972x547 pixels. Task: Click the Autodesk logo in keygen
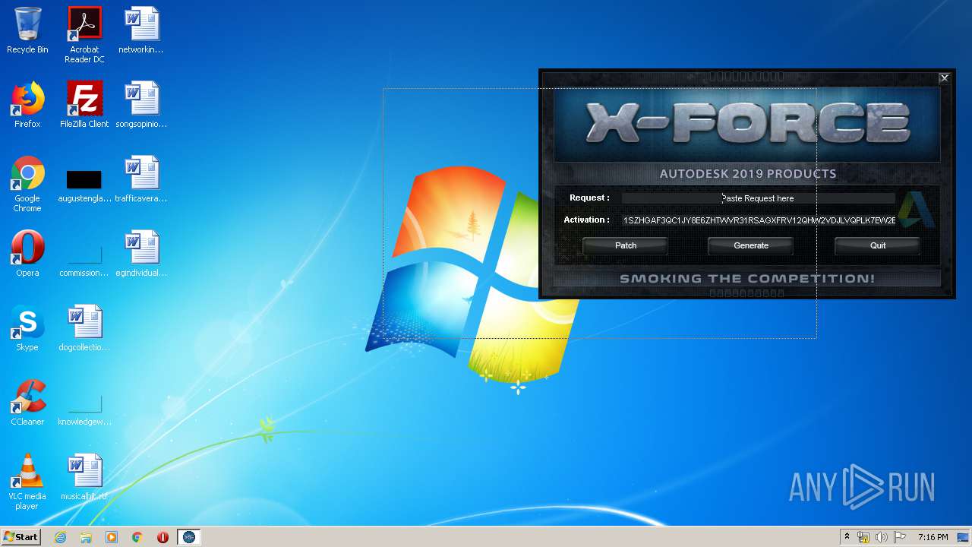[x=917, y=210]
